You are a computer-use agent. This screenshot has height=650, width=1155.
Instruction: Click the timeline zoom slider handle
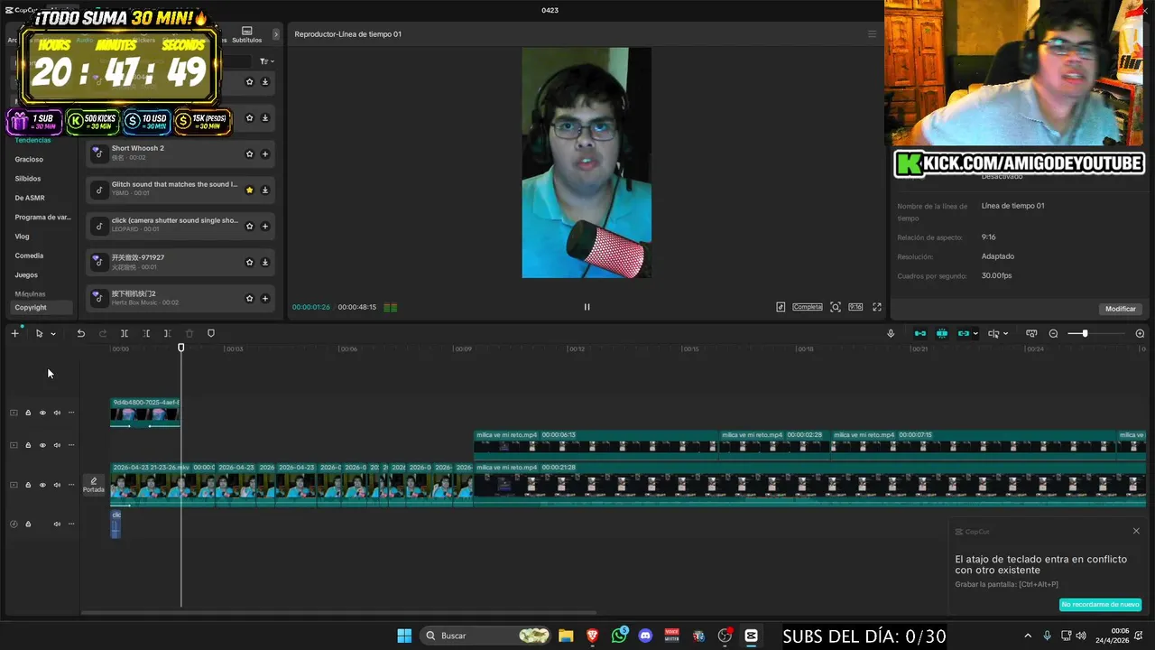pyautogui.click(x=1085, y=333)
